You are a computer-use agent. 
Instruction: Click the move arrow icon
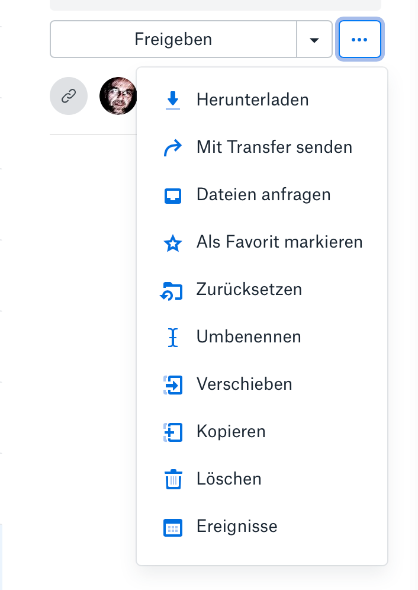click(172, 384)
